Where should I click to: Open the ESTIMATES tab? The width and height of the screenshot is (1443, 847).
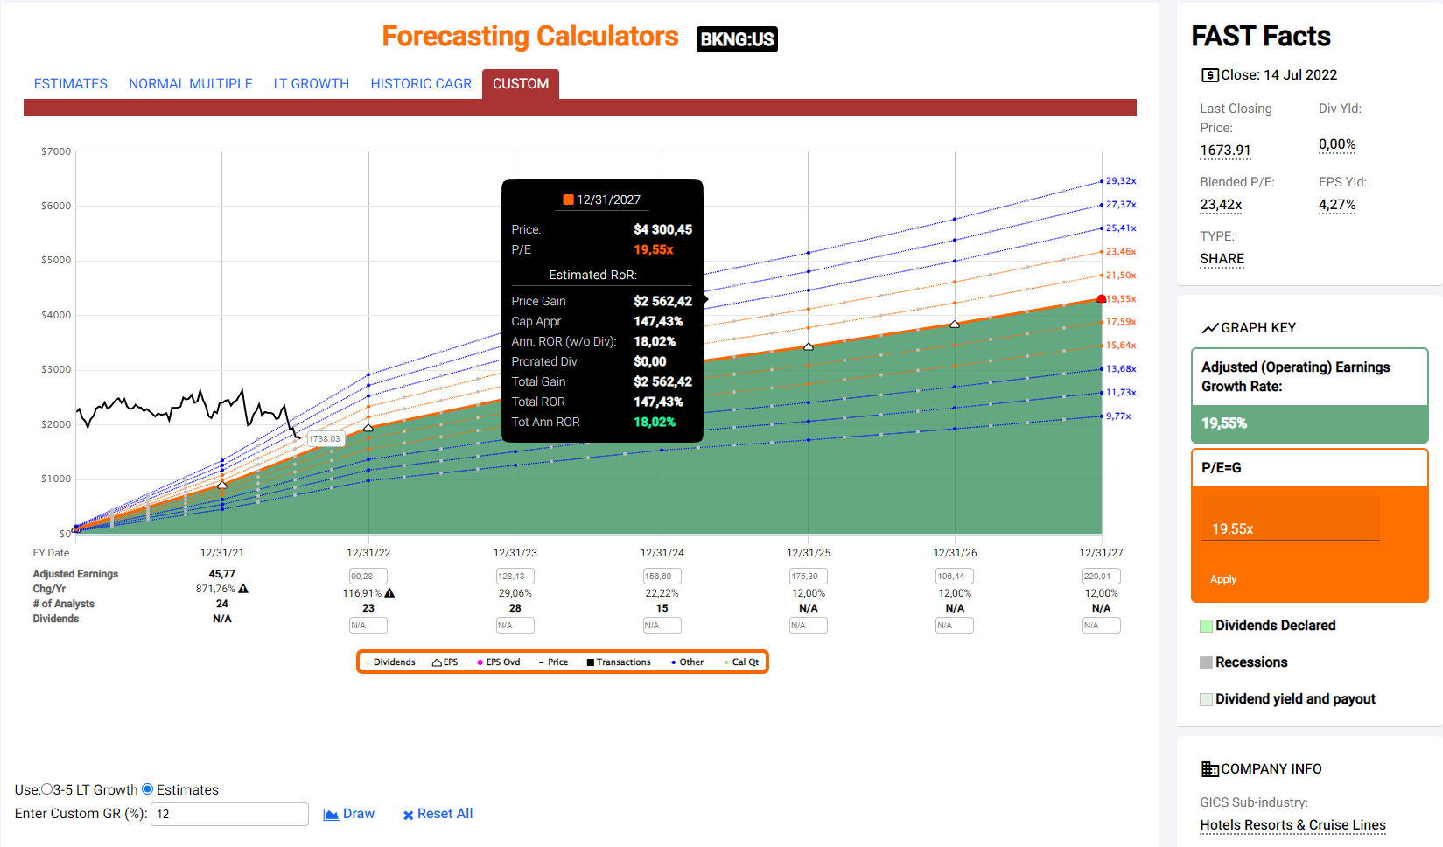(x=71, y=84)
